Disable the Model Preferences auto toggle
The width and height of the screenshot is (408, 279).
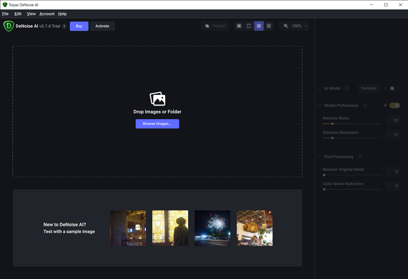pos(394,106)
